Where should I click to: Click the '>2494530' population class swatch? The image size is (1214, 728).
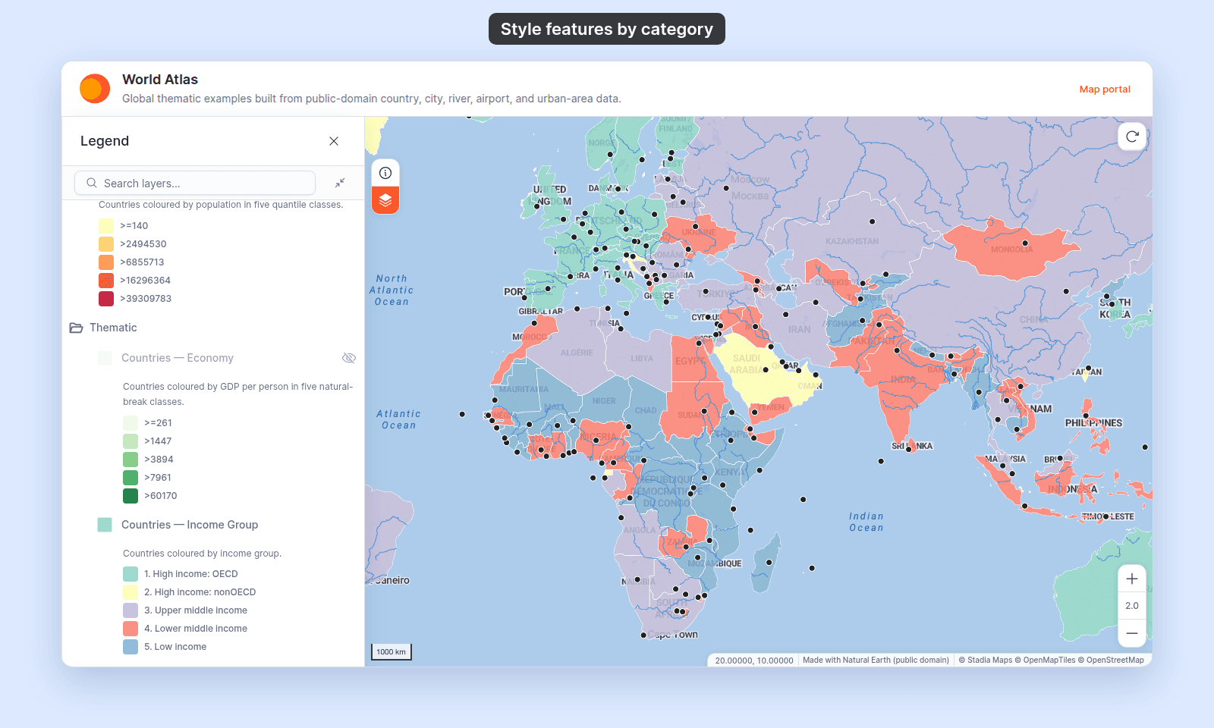106,244
